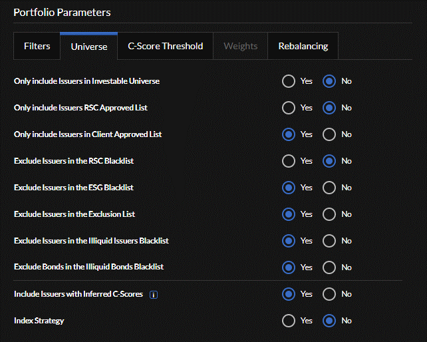Open the Filters tab
Image resolution: width=427 pixels, height=342 pixels.
[x=37, y=47]
